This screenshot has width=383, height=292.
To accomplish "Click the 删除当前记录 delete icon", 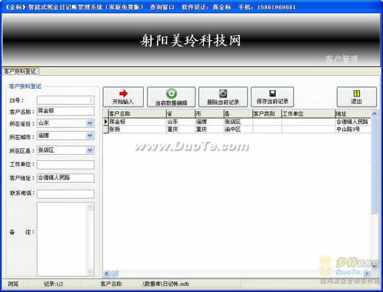I will pos(223,94).
